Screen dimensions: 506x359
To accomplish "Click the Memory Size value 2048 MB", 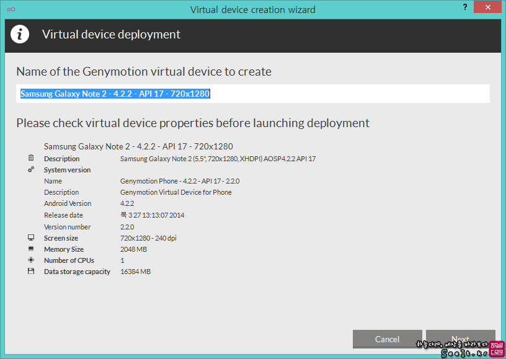I will [x=133, y=249].
